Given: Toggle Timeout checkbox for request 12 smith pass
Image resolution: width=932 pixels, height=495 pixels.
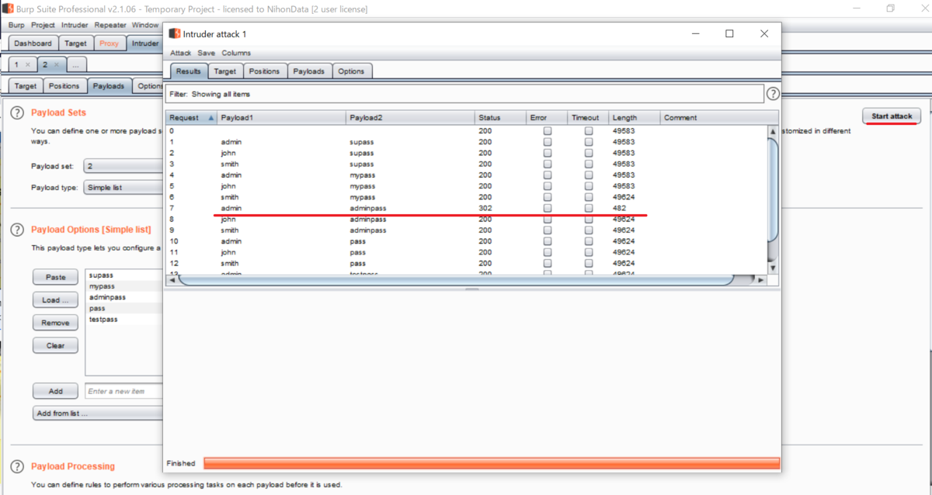Looking at the screenshot, I should (589, 264).
